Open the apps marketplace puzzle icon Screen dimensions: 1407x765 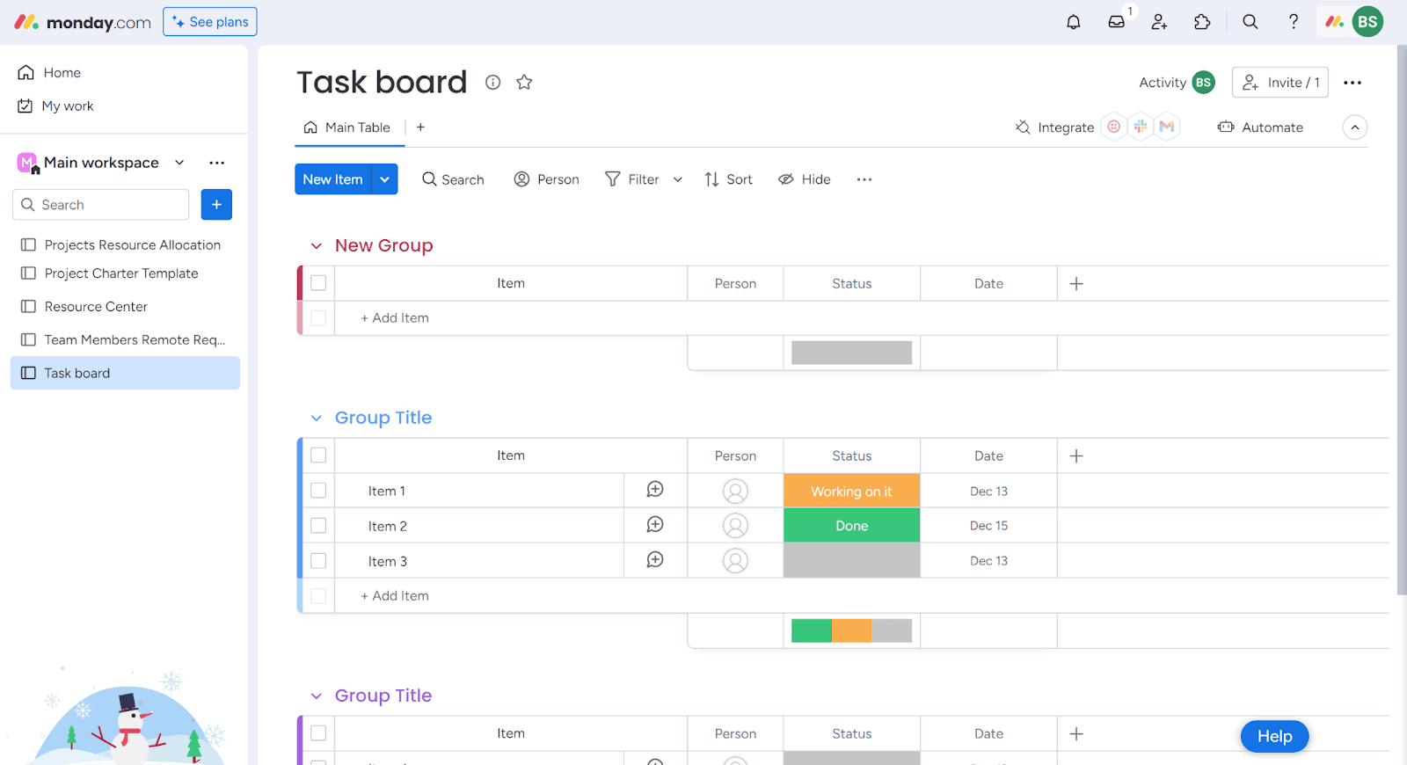point(1202,22)
